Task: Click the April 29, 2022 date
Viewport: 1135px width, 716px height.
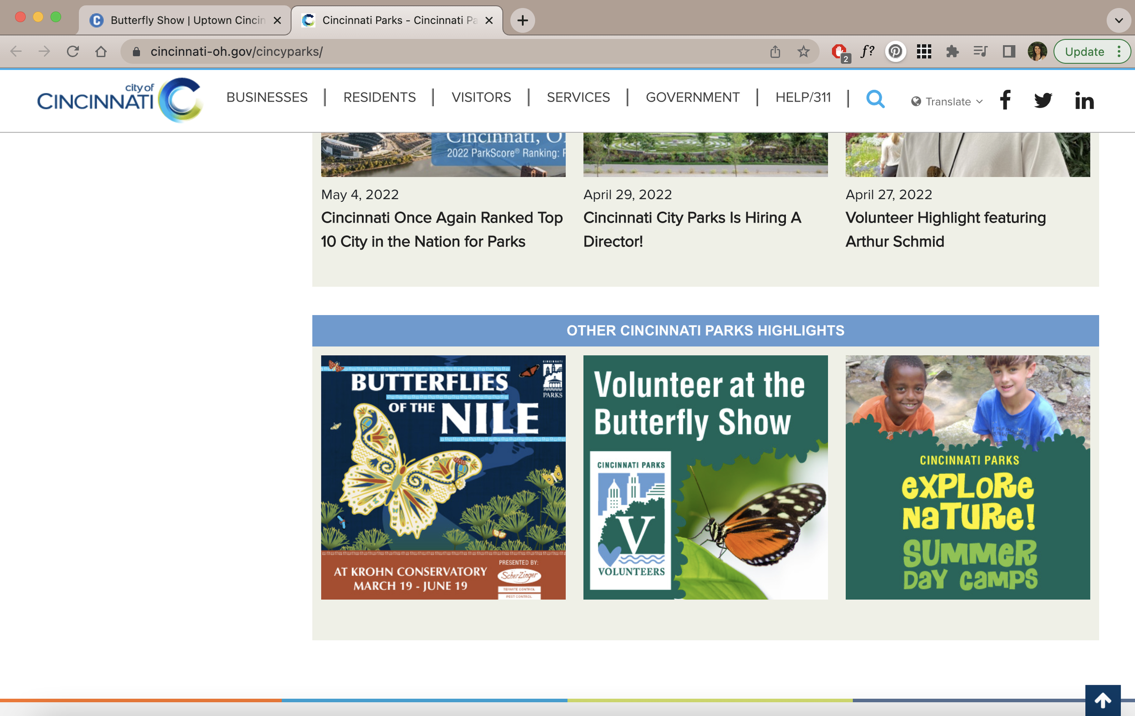Action: 627,195
